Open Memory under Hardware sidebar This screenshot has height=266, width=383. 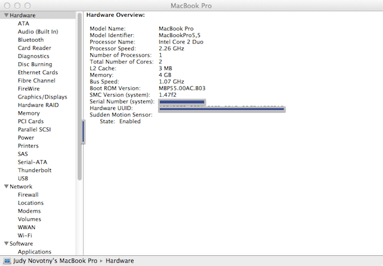[x=29, y=113]
